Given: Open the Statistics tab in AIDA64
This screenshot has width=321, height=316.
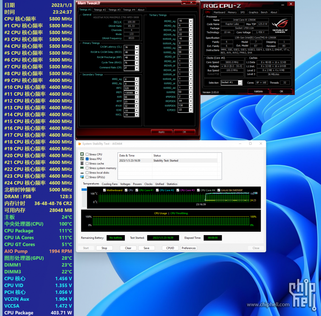Looking at the screenshot, I should pos(172,184).
